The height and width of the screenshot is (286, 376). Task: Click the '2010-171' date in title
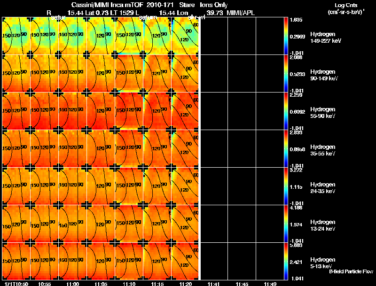tap(160, 5)
